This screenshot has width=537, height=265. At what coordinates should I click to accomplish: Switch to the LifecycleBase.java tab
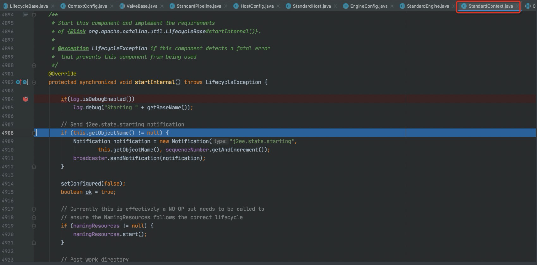pyautogui.click(x=29, y=6)
